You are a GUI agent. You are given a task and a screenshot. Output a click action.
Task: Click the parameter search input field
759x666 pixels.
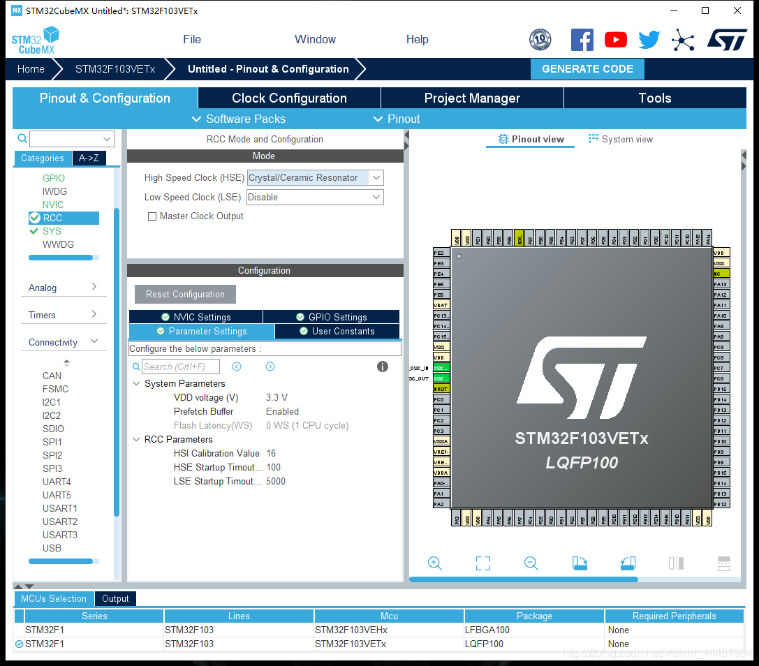click(x=181, y=367)
